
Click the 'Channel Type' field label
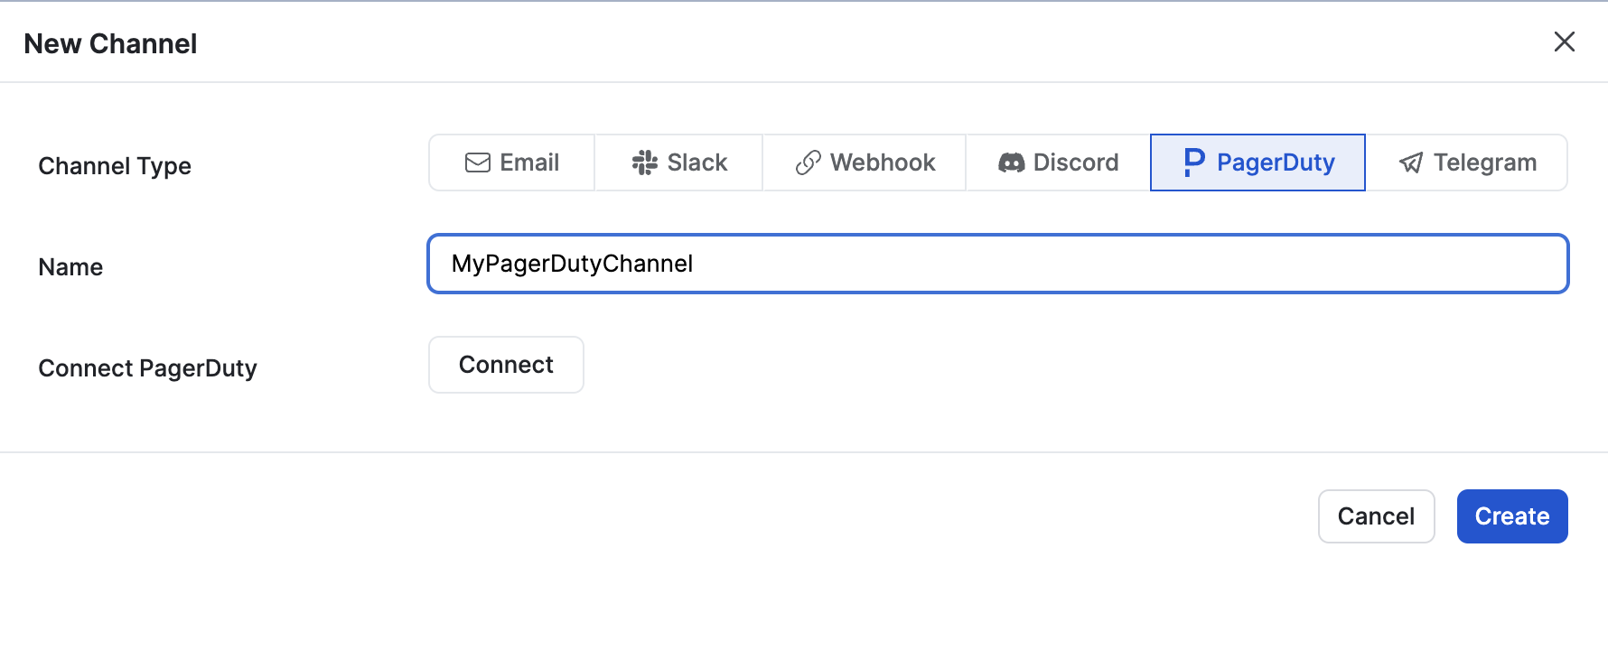tap(115, 166)
